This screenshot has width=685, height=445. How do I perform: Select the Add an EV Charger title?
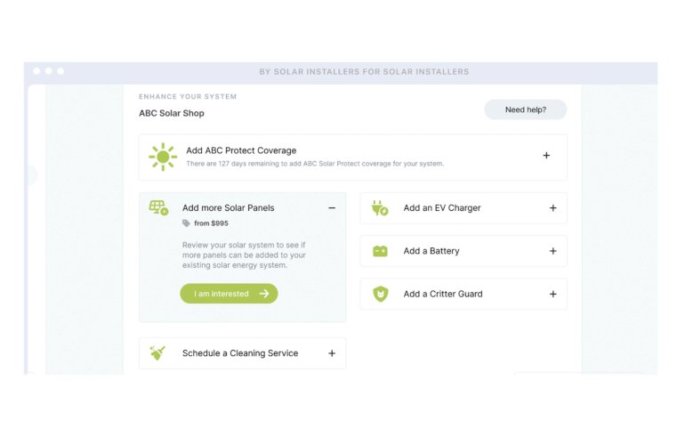441,208
